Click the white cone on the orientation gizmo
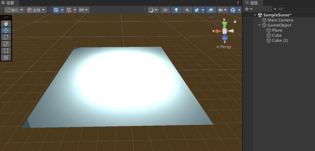Screen dimensions: 315x151 (x=231, y=31)
